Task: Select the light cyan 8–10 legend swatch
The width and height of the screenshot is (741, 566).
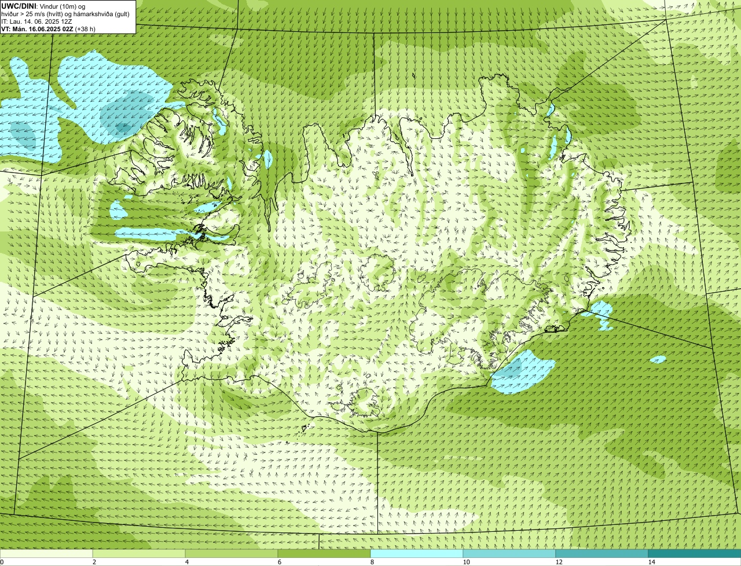Action: [x=417, y=553]
